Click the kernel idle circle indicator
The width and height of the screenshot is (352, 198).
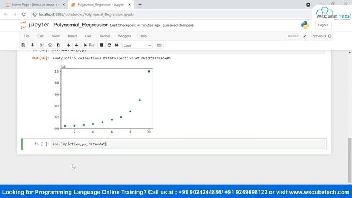329,36
